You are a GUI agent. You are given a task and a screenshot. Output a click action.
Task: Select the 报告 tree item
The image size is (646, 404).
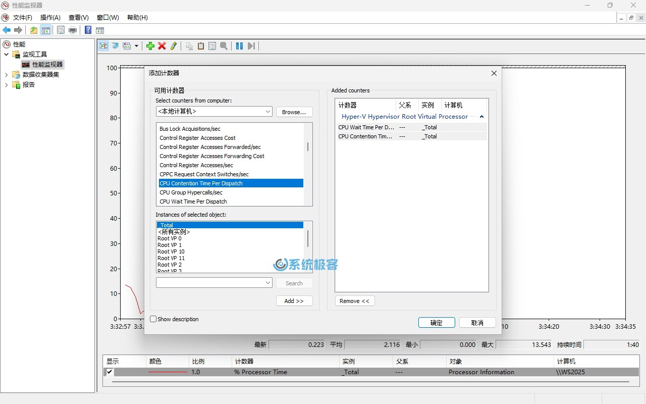pyautogui.click(x=29, y=84)
